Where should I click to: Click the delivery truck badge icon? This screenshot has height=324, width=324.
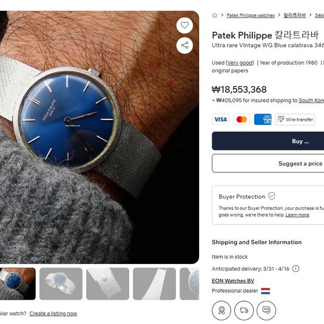tap(244, 310)
